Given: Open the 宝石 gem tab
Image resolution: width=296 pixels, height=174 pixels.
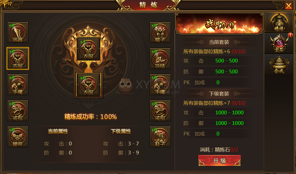Looking at the screenshot, I should pos(279,43).
